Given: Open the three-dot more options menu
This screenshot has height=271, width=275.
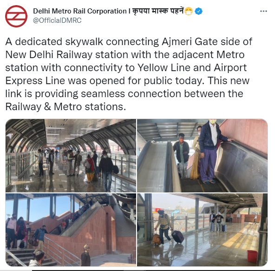Looking at the screenshot, I should click(263, 11).
